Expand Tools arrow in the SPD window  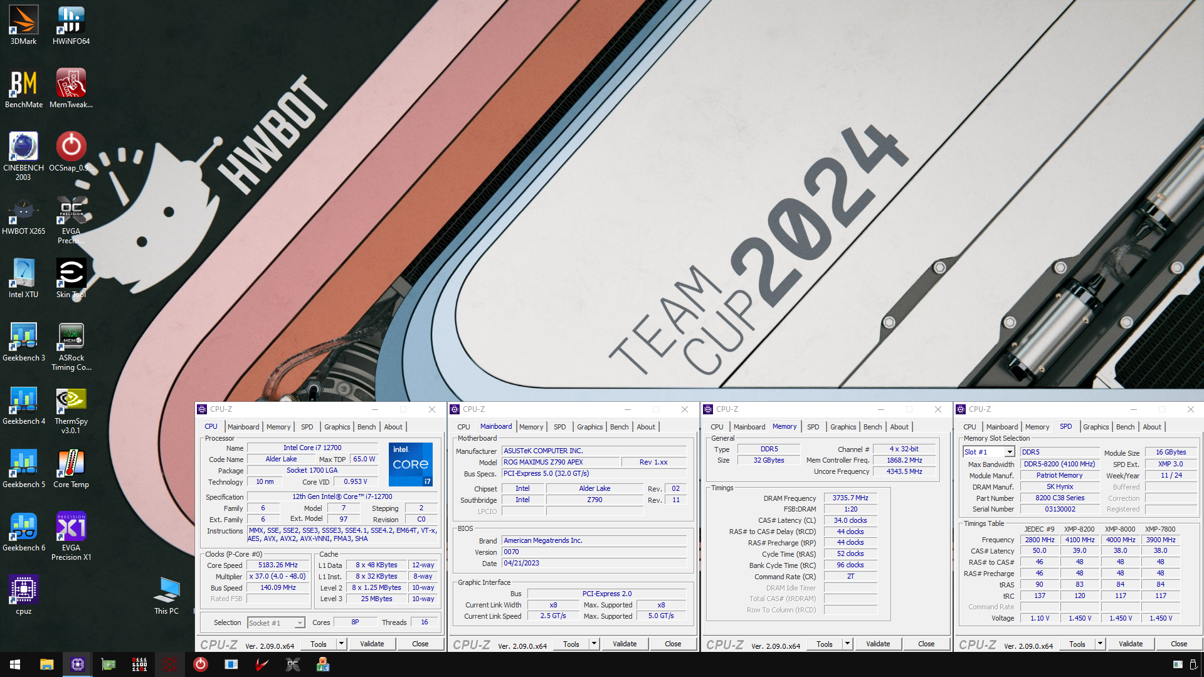(1100, 644)
